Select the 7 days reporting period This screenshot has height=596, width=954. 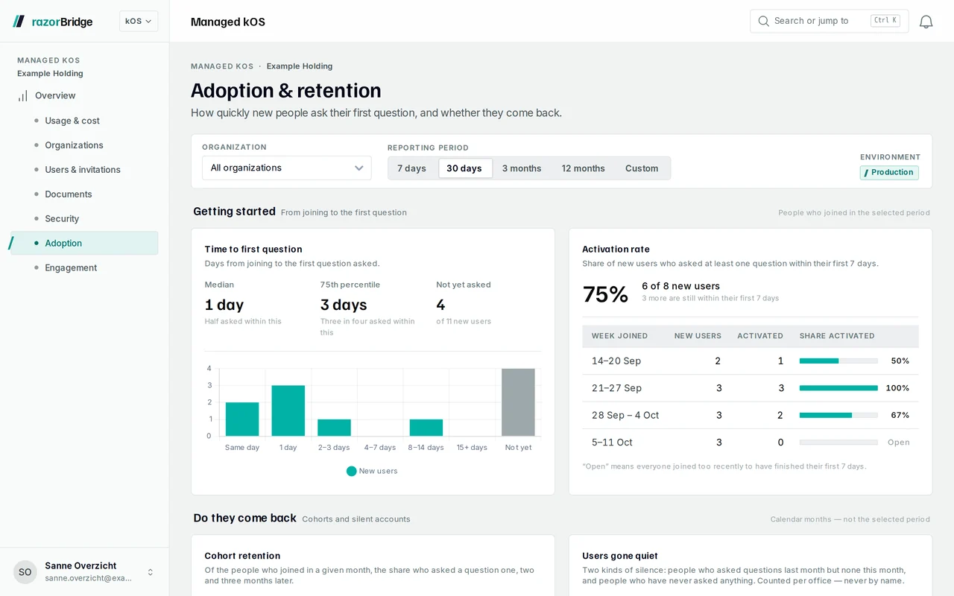pyautogui.click(x=412, y=168)
